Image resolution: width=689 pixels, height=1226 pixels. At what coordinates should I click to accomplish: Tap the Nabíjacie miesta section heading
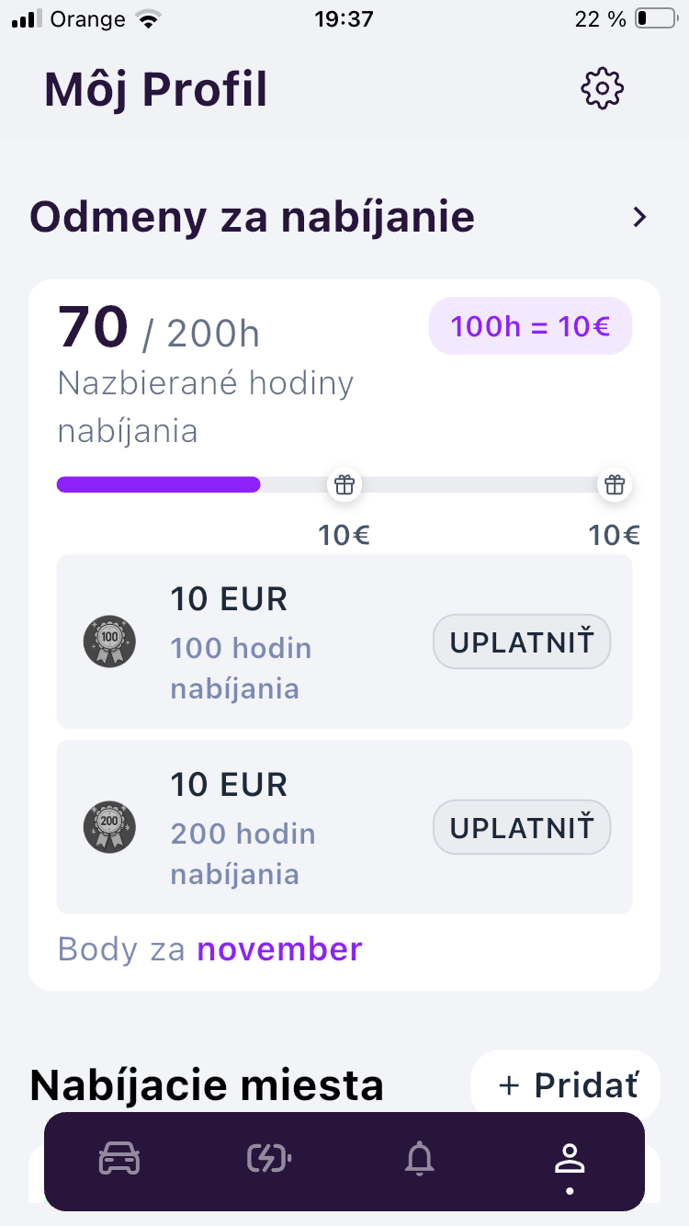[x=207, y=1085]
